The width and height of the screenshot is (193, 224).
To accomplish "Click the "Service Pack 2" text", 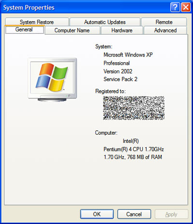I will 120,79.
